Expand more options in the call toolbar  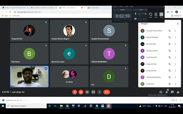pos(99,92)
